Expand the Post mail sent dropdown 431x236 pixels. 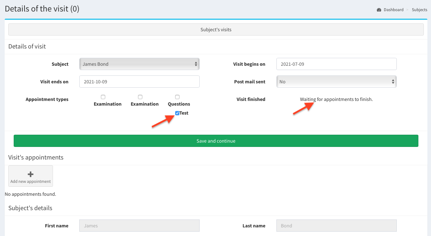click(x=336, y=82)
